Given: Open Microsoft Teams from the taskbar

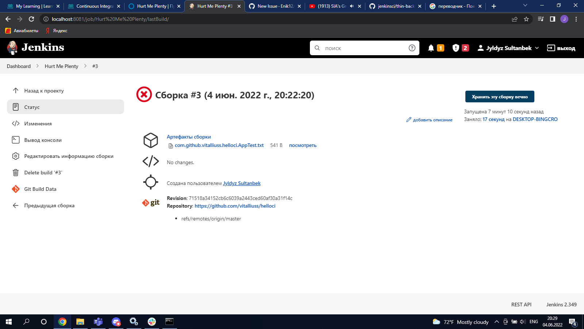Looking at the screenshot, I should pyautogui.click(x=98, y=322).
